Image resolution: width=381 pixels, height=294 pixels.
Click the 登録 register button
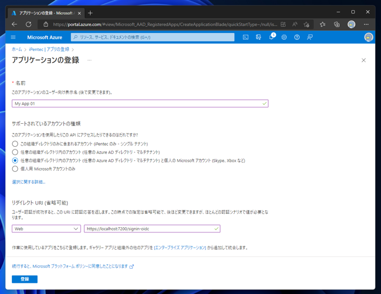25,279
